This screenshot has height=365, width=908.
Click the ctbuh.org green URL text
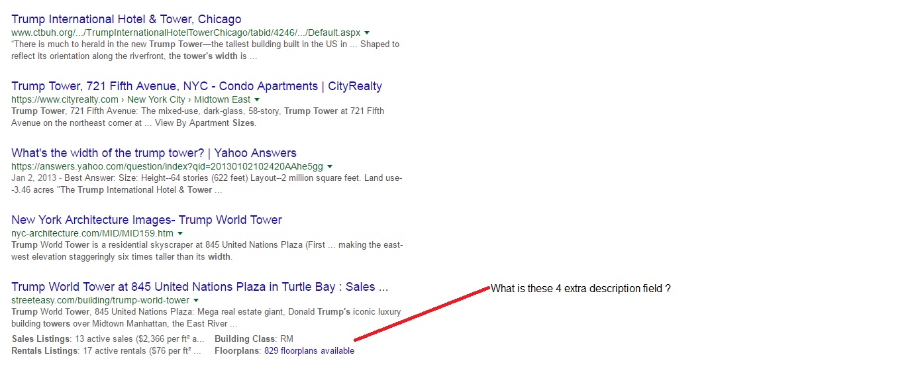pyautogui.click(x=185, y=32)
